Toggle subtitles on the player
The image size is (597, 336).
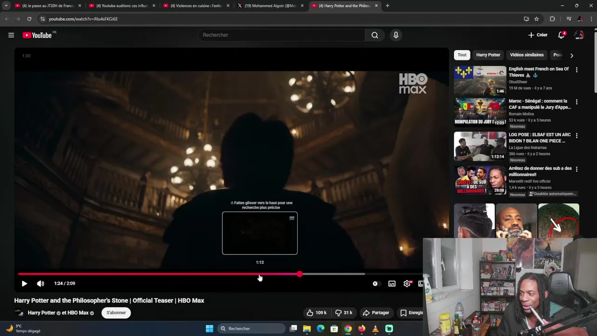point(392,284)
